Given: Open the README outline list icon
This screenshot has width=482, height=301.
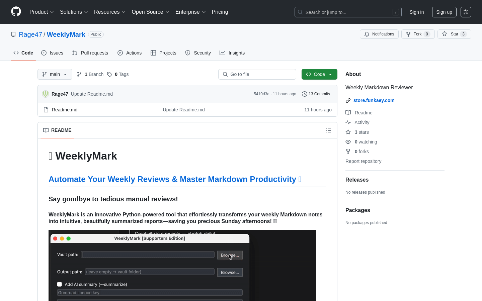Looking at the screenshot, I should (x=329, y=130).
